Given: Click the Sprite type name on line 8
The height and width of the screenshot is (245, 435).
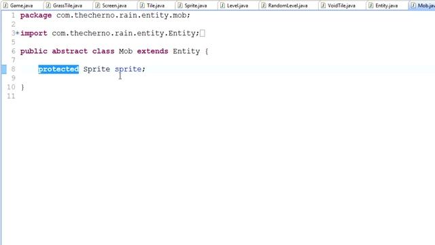Looking at the screenshot, I should click(97, 69).
